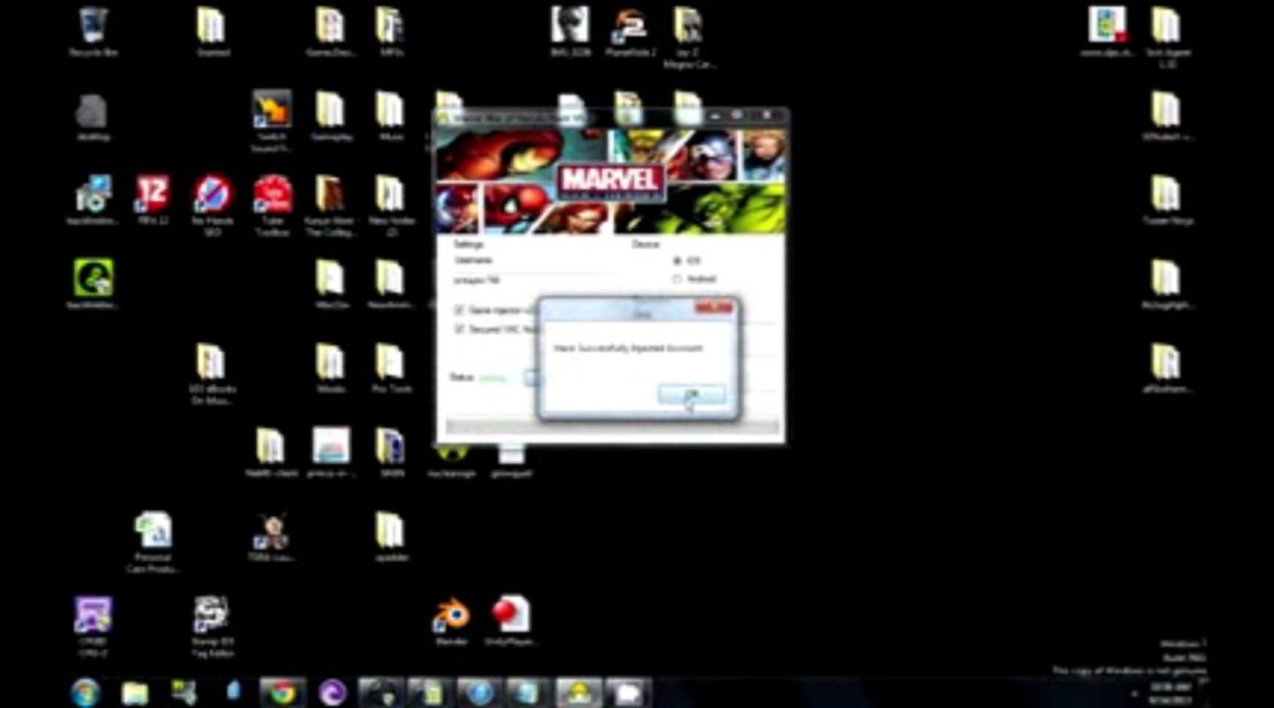Select the Android device radio button

click(x=676, y=280)
